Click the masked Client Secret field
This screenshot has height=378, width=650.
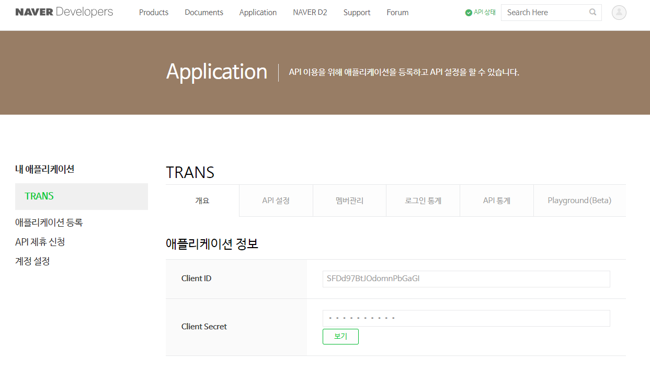[466, 318]
